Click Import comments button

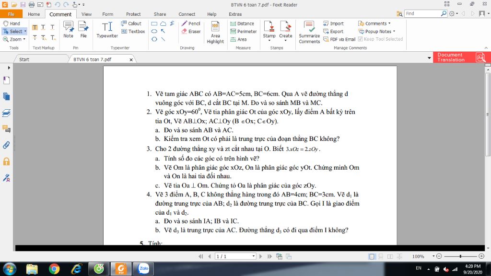pos(333,23)
